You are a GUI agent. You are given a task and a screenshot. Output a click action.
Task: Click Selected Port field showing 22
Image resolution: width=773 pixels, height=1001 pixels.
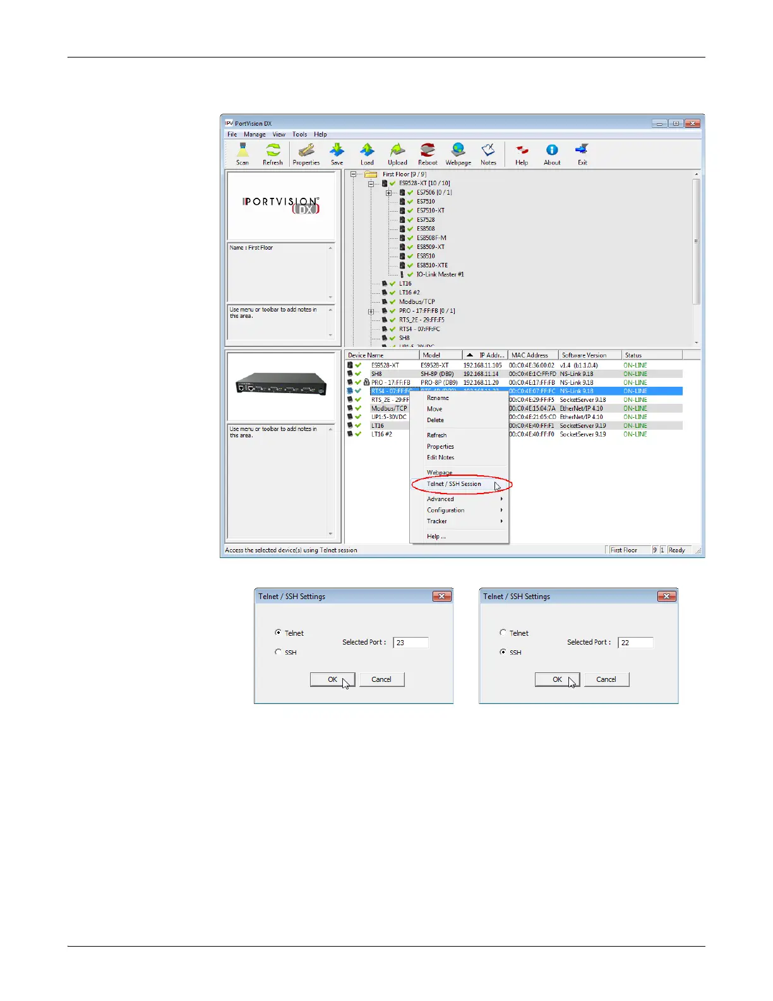(635, 643)
